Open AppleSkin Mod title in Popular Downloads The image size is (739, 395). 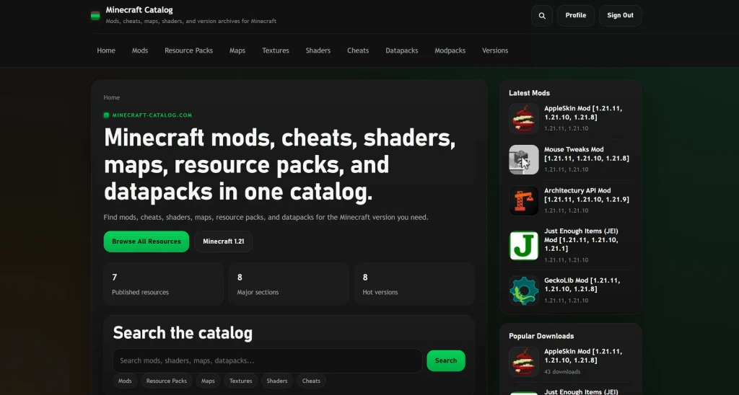tap(583, 356)
